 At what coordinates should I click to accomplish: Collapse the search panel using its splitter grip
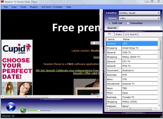tap(134, 31)
